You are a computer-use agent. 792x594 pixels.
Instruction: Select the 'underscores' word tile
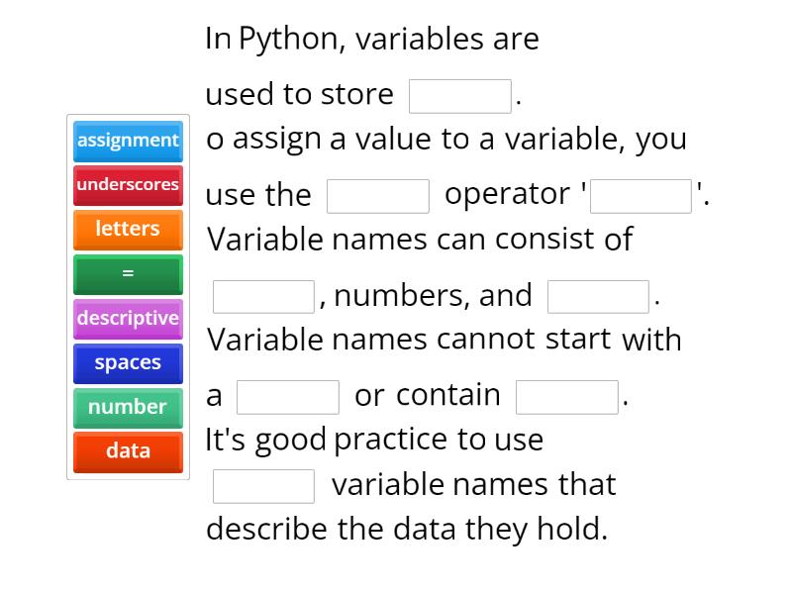point(128,185)
